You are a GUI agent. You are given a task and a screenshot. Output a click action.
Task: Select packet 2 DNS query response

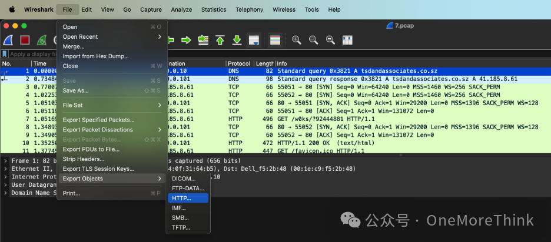tap(275, 79)
